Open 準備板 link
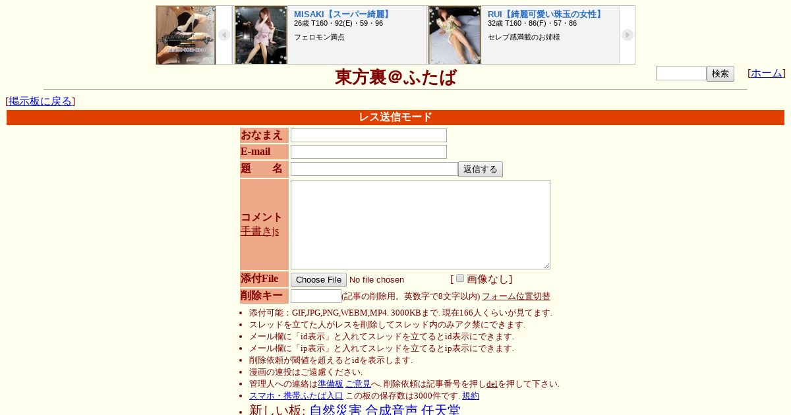 (331, 384)
